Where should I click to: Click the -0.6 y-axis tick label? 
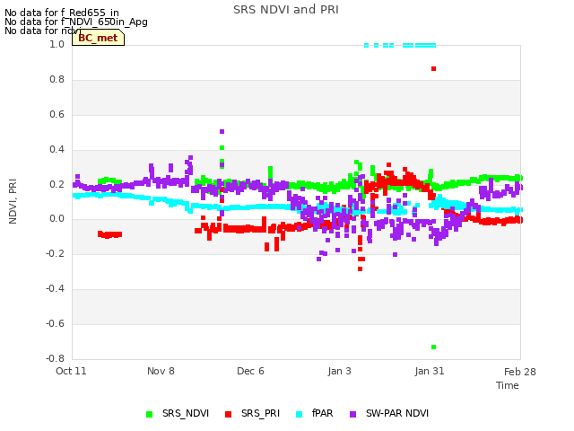56,323
